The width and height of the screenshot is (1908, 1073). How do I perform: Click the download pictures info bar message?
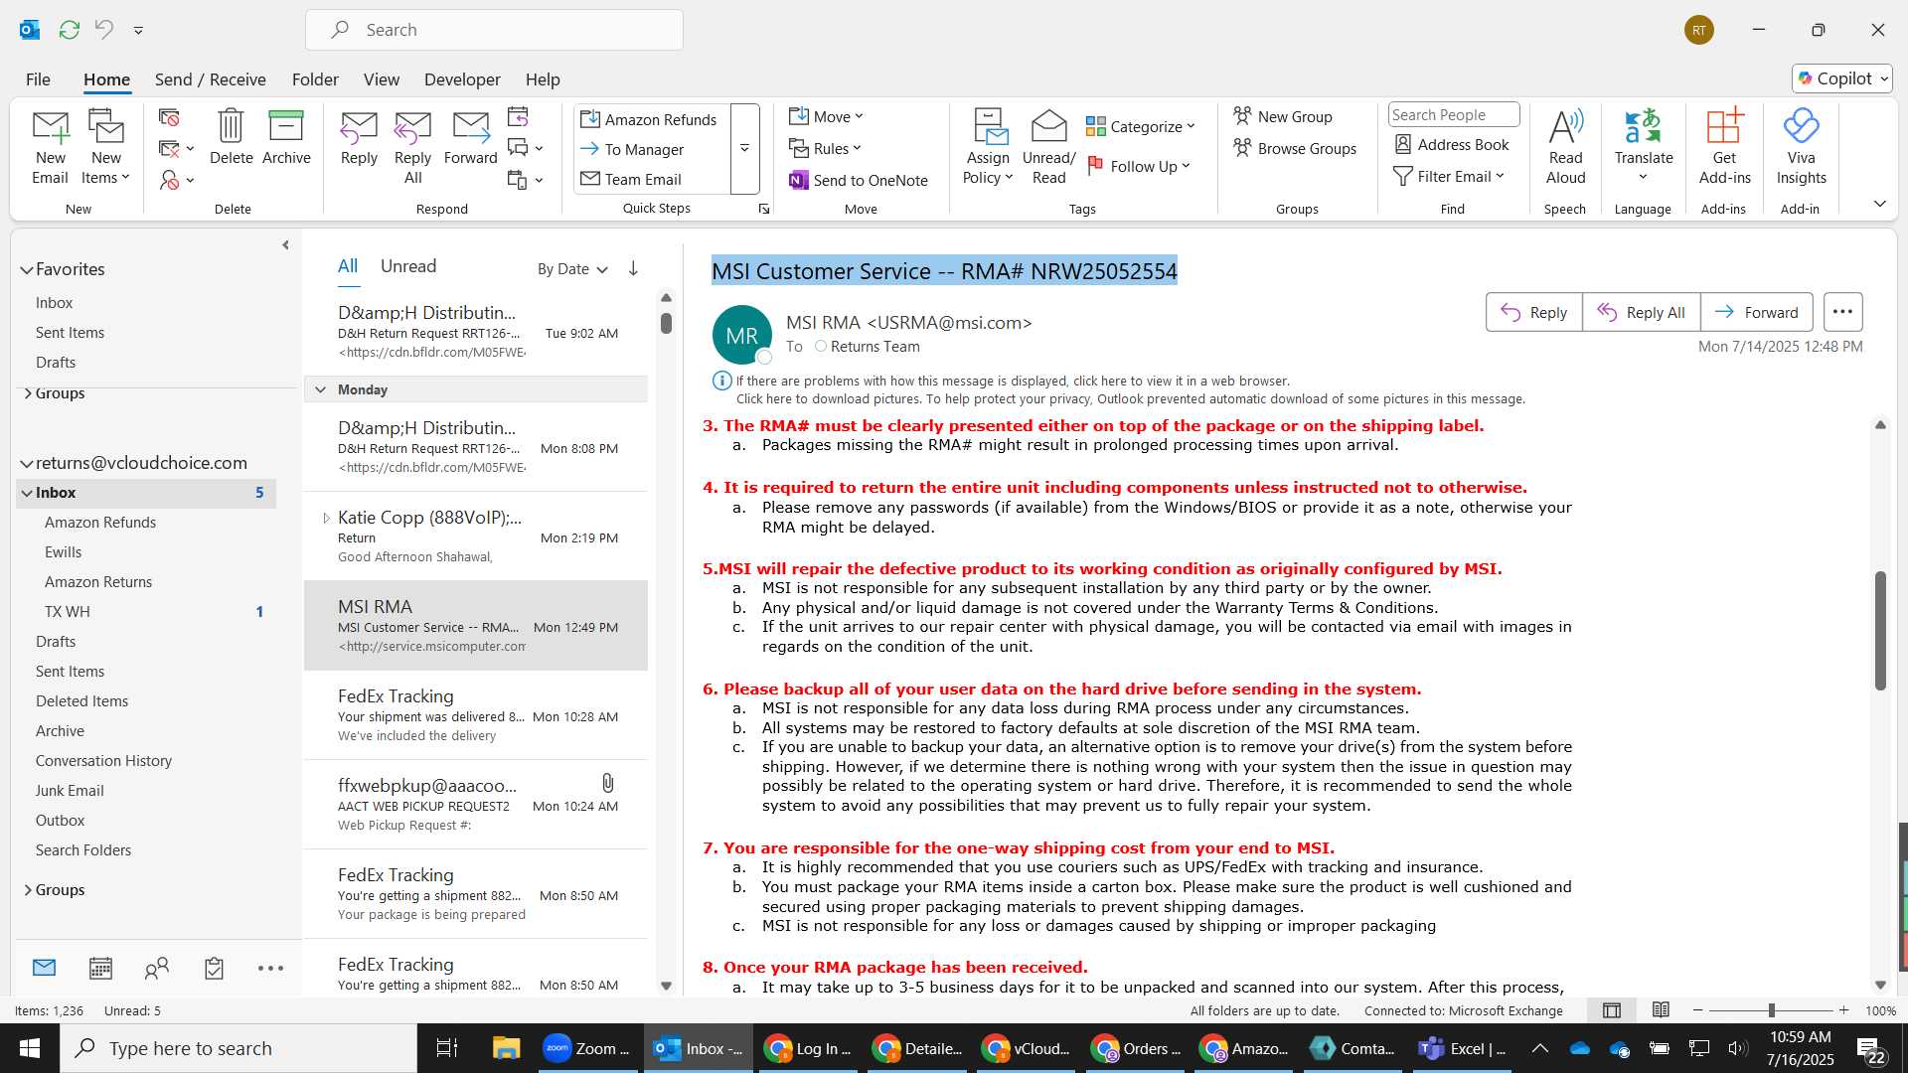pyautogui.click(x=1130, y=399)
